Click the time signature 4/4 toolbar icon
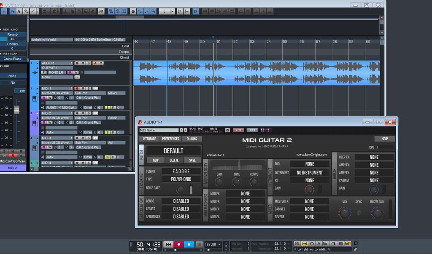The image size is (432, 254). point(140,11)
